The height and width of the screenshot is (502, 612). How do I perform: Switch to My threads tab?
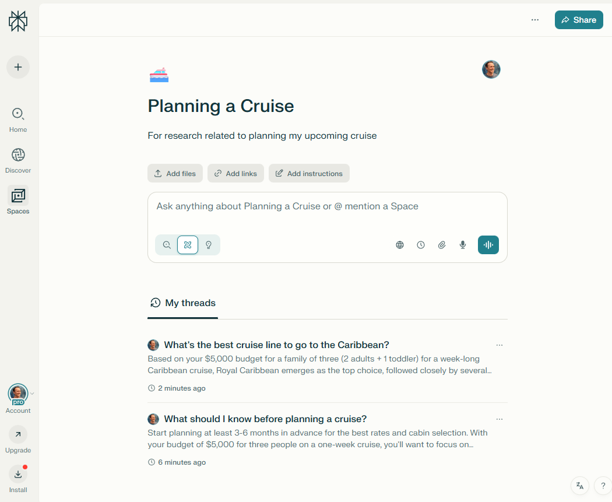182,303
